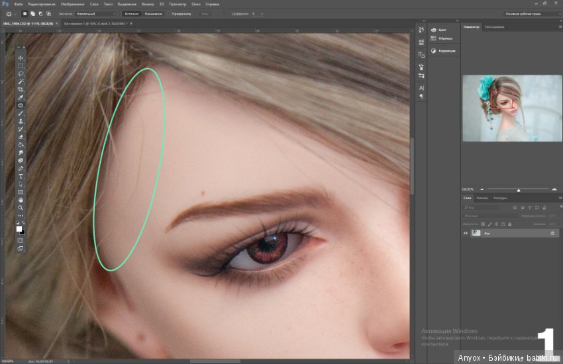563x364 pixels.
Task: Select the Clone Stamp tool
Action: click(21, 121)
